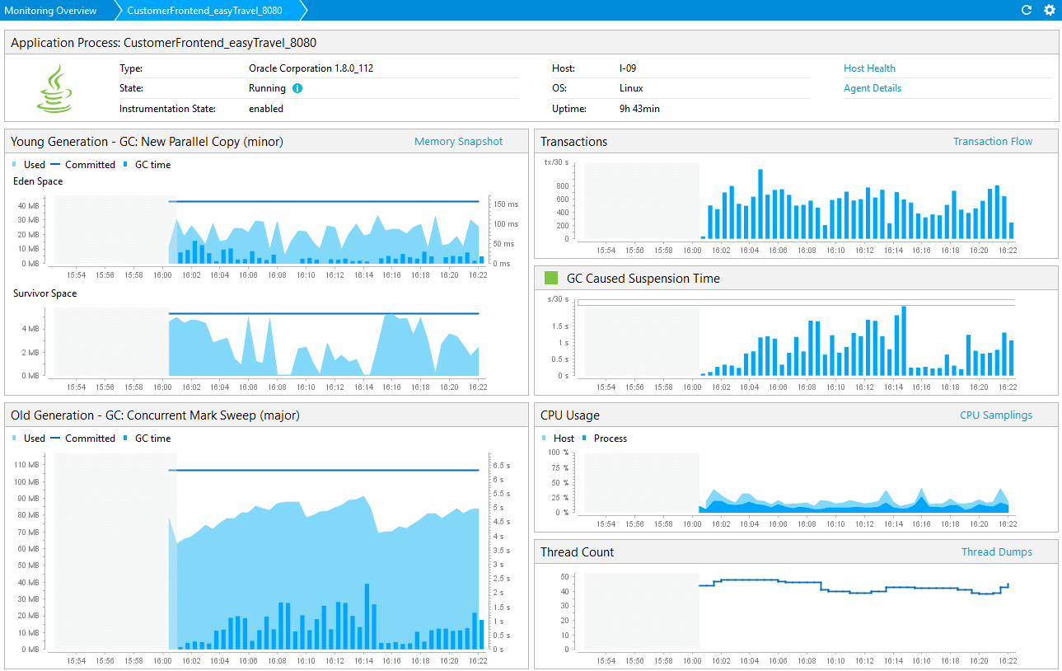1062x671 pixels.
Task: Click the Eden Space chart label
Action: tap(38, 181)
